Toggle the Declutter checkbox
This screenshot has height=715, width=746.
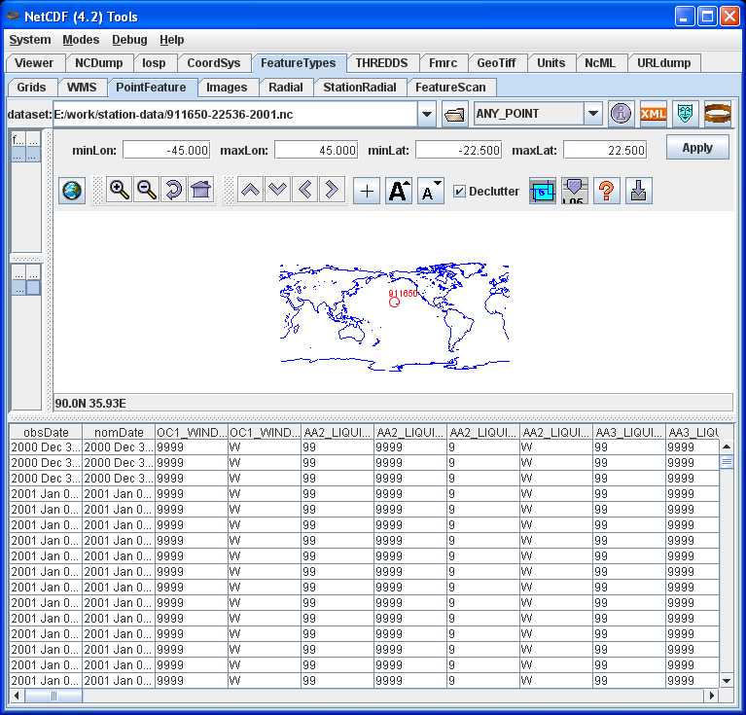(x=460, y=191)
